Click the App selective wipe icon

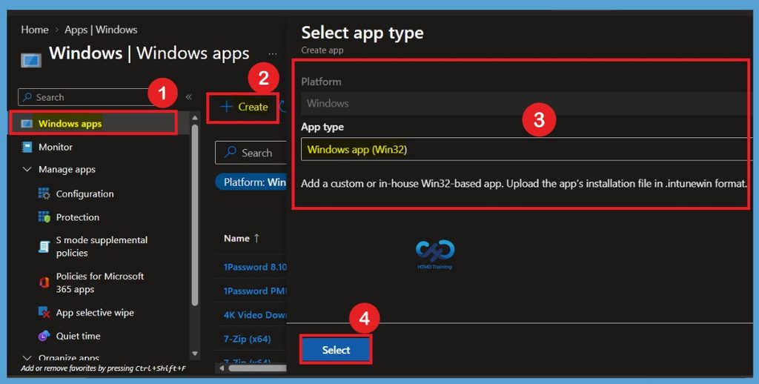click(44, 313)
